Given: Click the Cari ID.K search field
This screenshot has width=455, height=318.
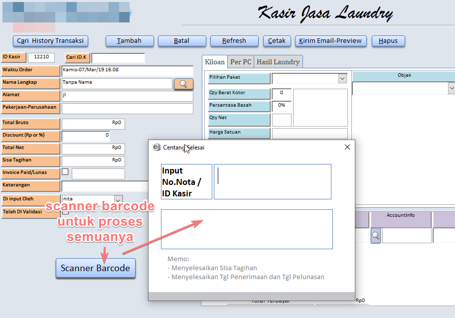Looking at the screenshot, I should (118, 58).
